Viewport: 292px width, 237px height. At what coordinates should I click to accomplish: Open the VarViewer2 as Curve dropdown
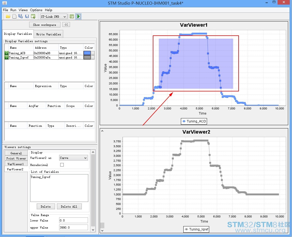coord(73,158)
